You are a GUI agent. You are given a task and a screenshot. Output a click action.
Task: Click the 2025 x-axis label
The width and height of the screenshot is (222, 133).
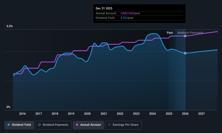coord(169,114)
